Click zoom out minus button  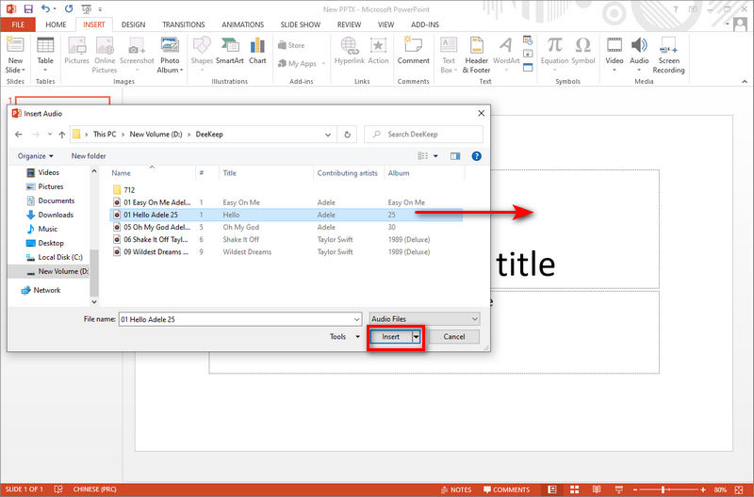click(x=635, y=489)
